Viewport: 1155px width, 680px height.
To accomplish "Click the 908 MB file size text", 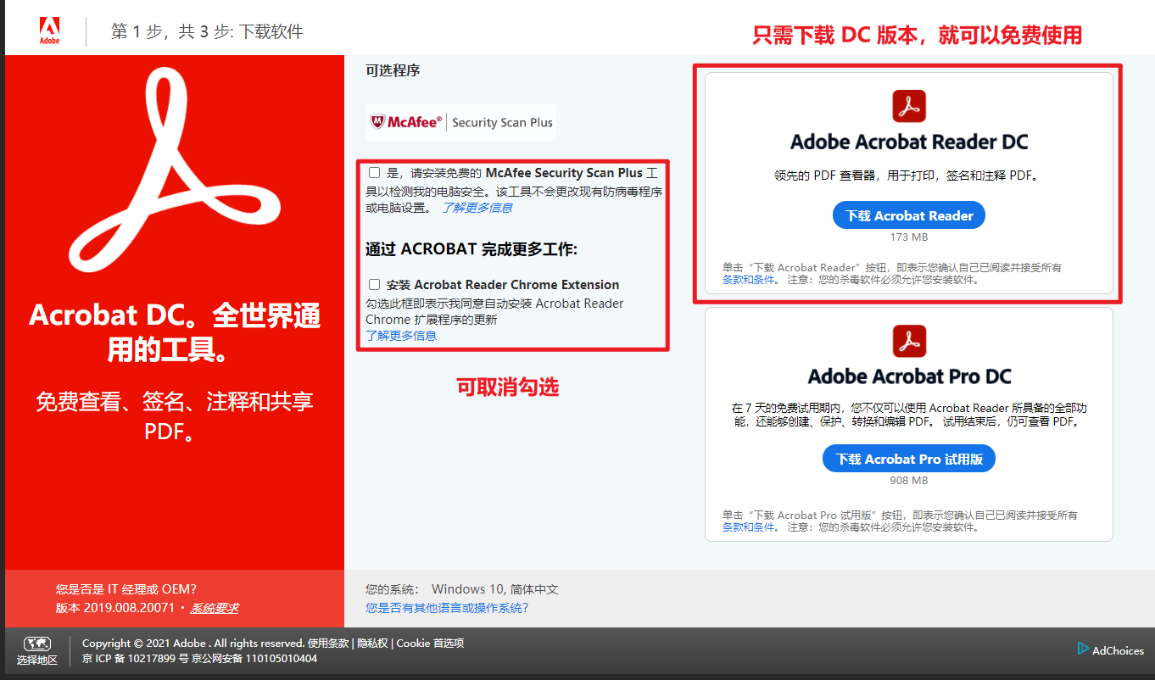I will coord(909,481).
